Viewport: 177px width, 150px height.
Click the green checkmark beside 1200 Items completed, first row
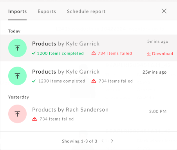(34, 53)
